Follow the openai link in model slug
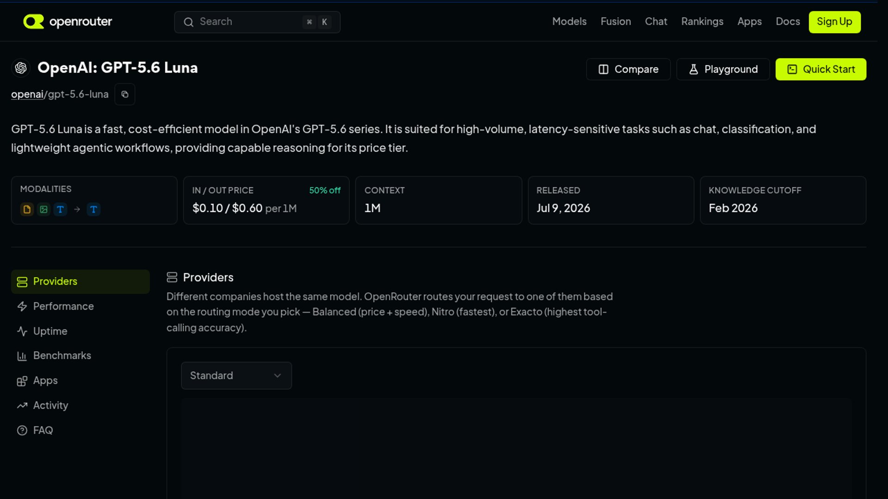 [27, 94]
